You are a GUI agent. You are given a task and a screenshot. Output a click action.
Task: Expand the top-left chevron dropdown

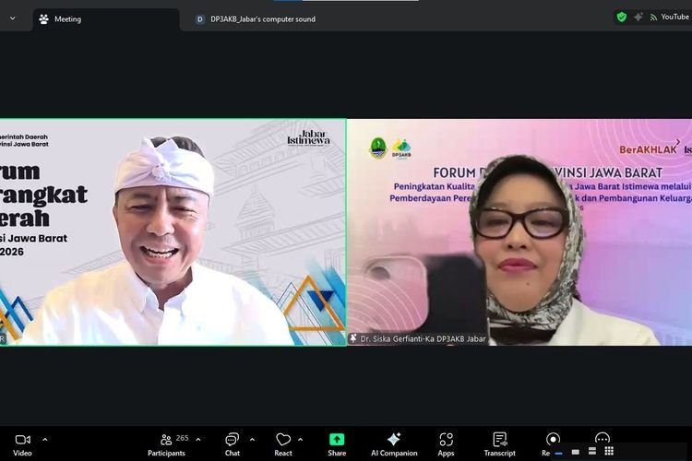click(12, 18)
